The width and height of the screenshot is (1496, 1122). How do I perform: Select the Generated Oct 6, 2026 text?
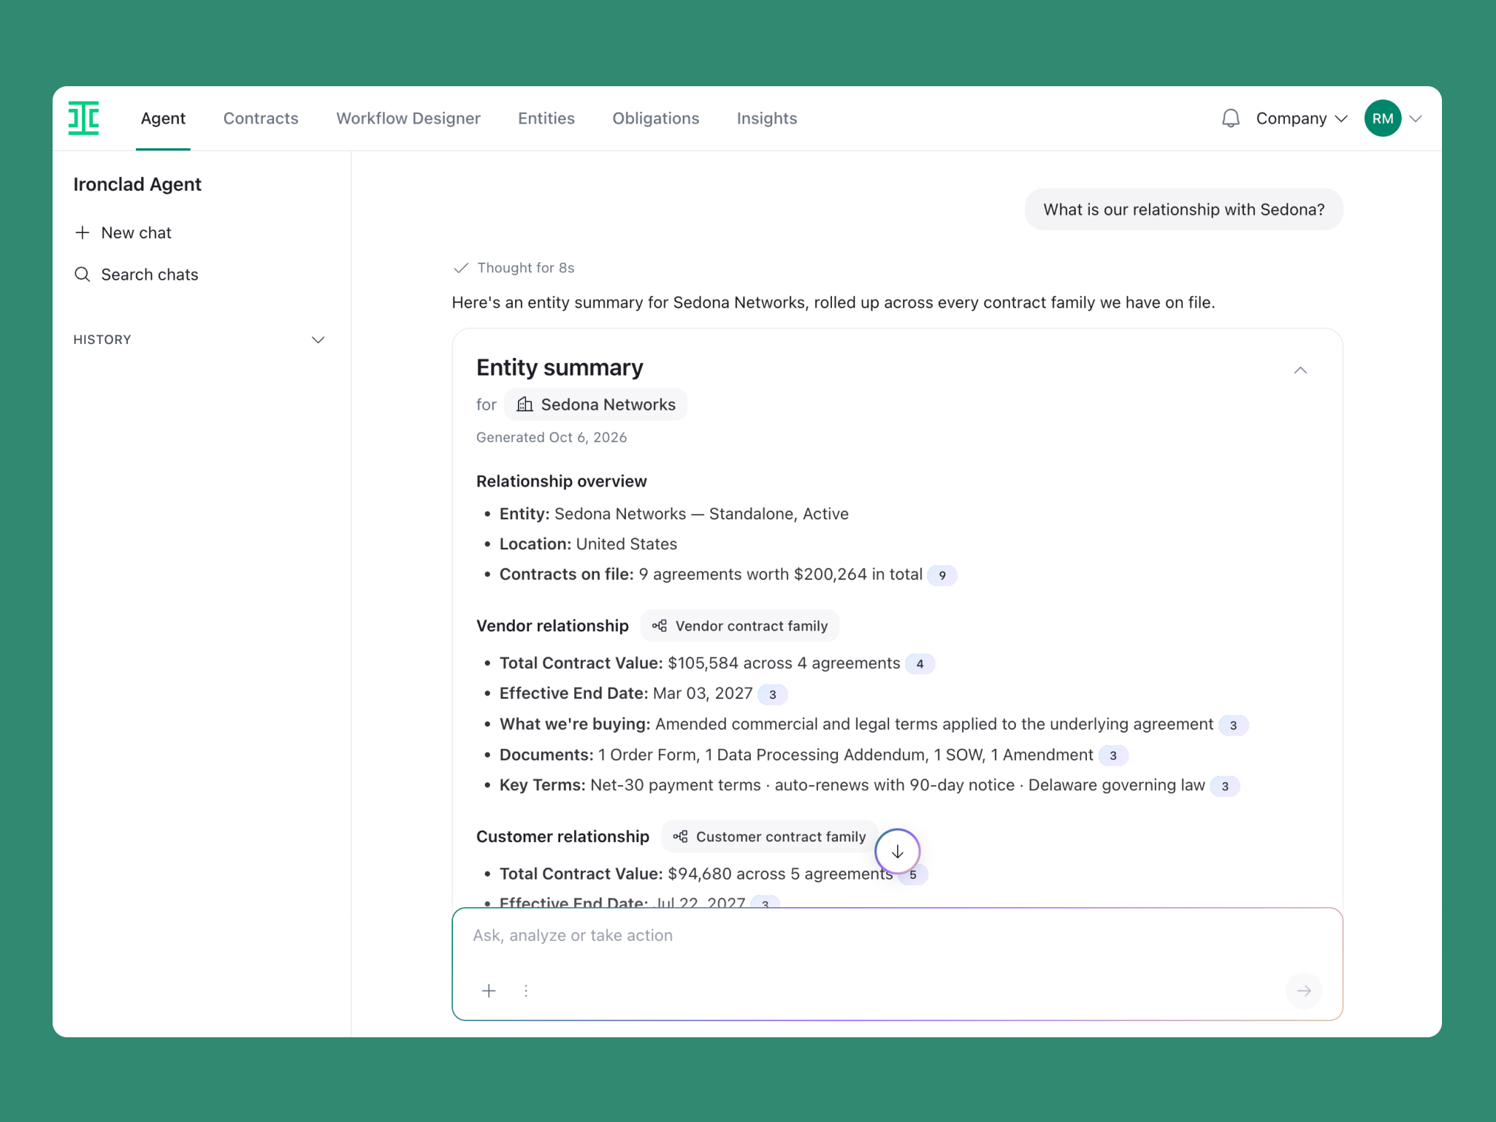(552, 438)
